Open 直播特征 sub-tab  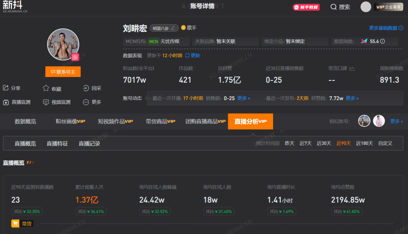[57, 143]
